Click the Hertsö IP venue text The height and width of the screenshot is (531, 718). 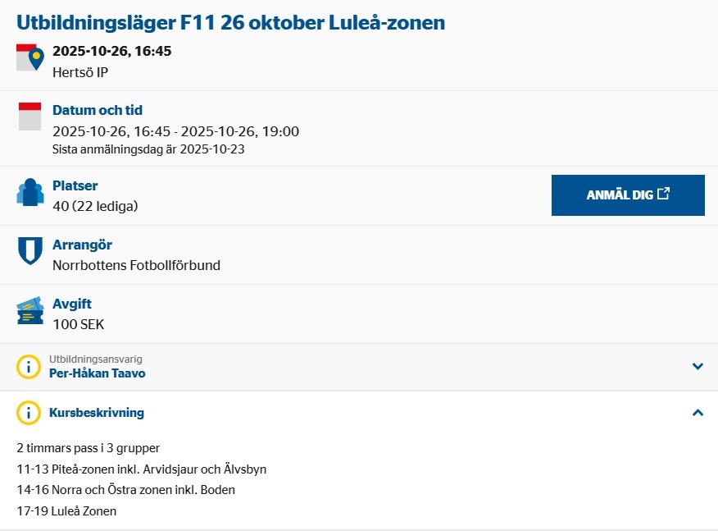coord(80,72)
